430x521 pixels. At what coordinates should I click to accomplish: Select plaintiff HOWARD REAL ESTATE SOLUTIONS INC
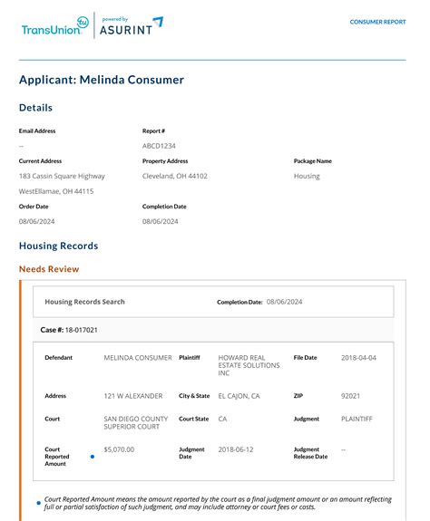tap(249, 365)
